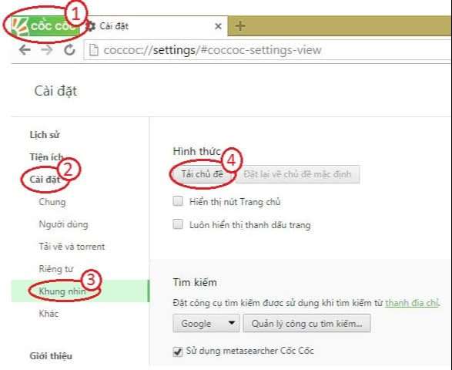Open Tiện ích in the sidebar

46,157
